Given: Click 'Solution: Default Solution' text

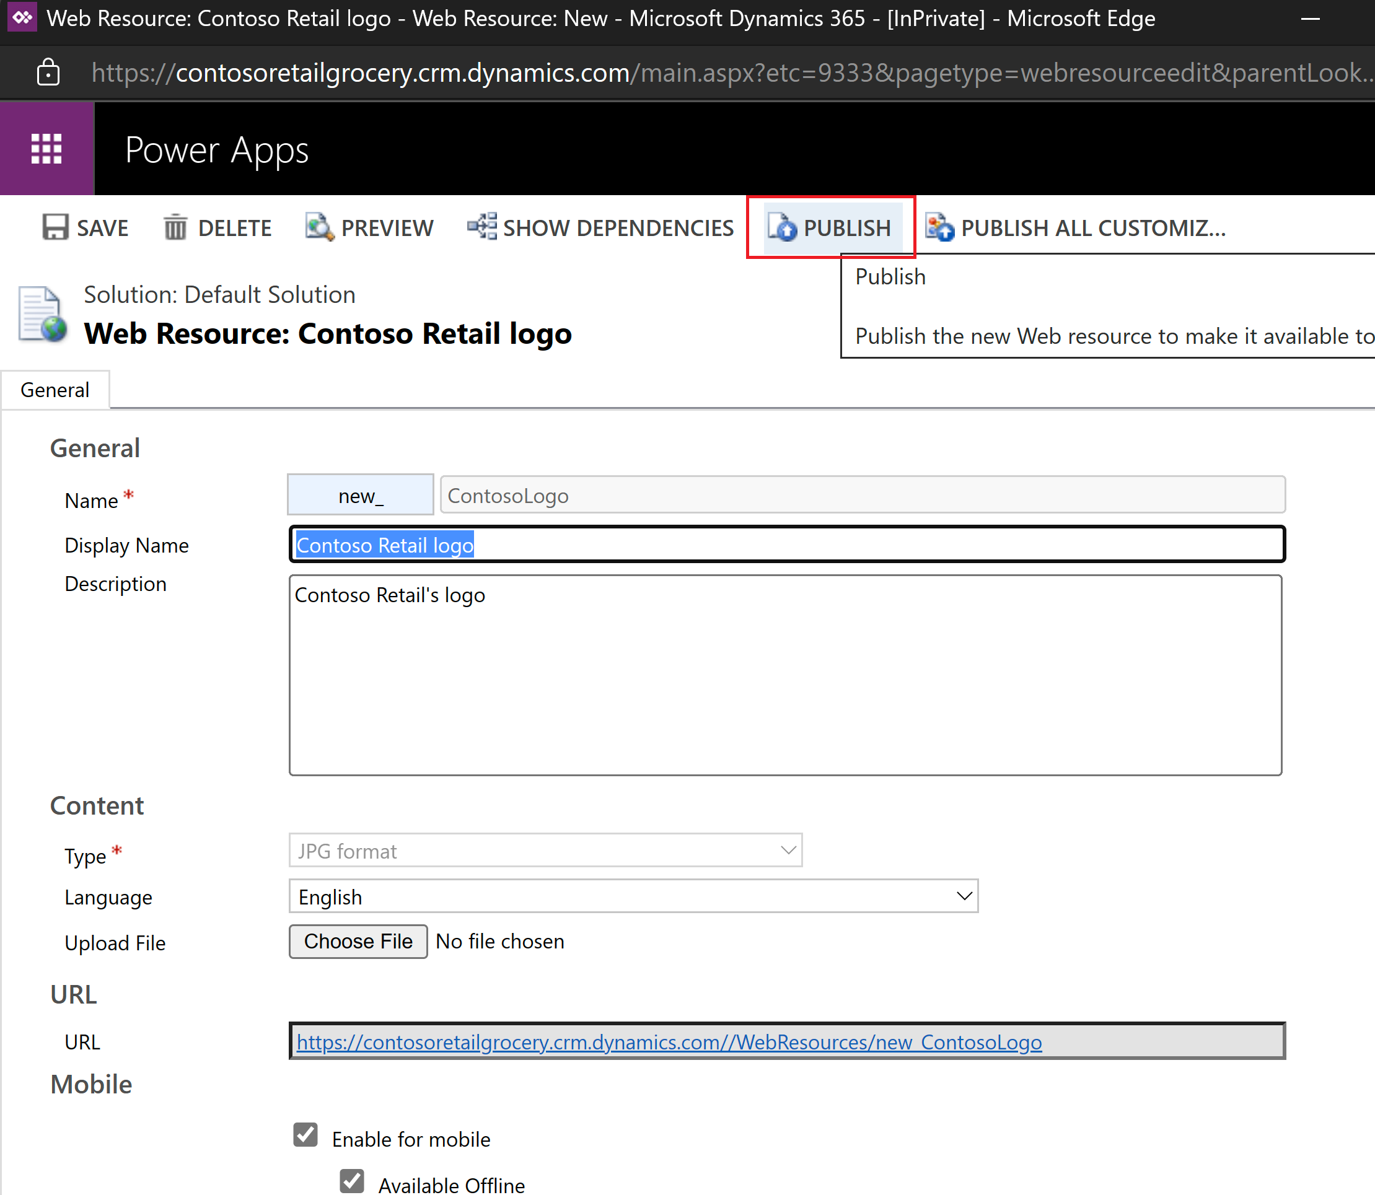Looking at the screenshot, I should 219,295.
